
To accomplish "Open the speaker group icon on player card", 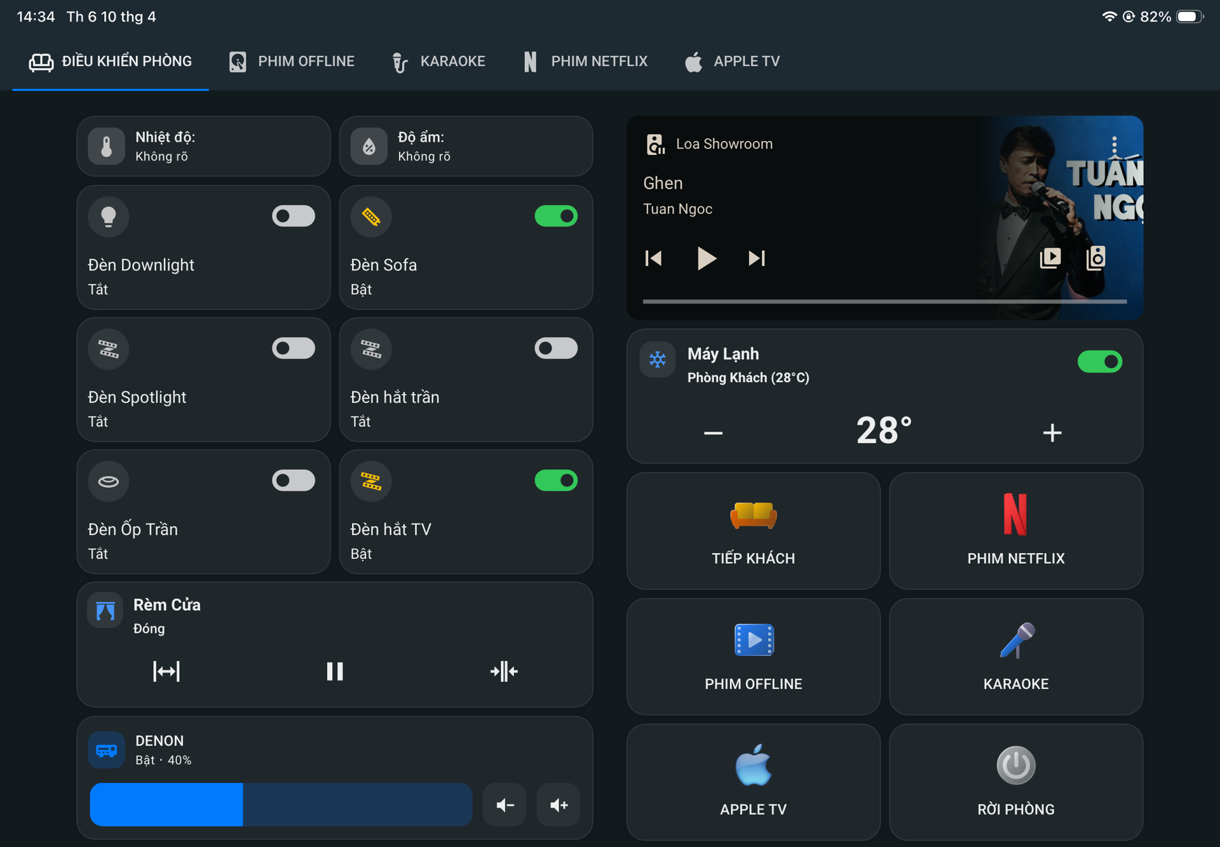I will coord(1096,258).
